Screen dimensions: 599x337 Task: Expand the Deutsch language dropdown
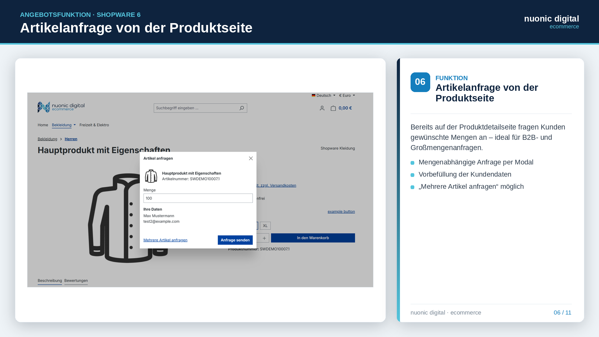(324, 95)
